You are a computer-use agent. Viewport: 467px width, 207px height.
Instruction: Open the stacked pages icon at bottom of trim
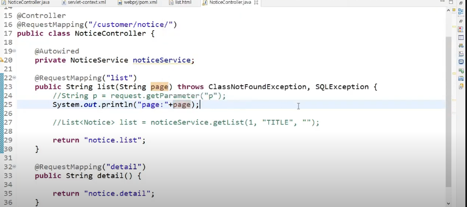pos(461,86)
